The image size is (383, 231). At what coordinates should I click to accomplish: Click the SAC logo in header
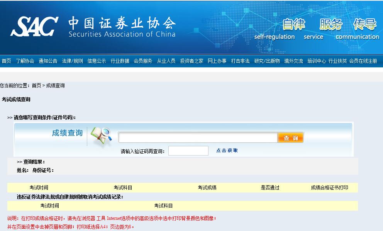coord(34,26)
